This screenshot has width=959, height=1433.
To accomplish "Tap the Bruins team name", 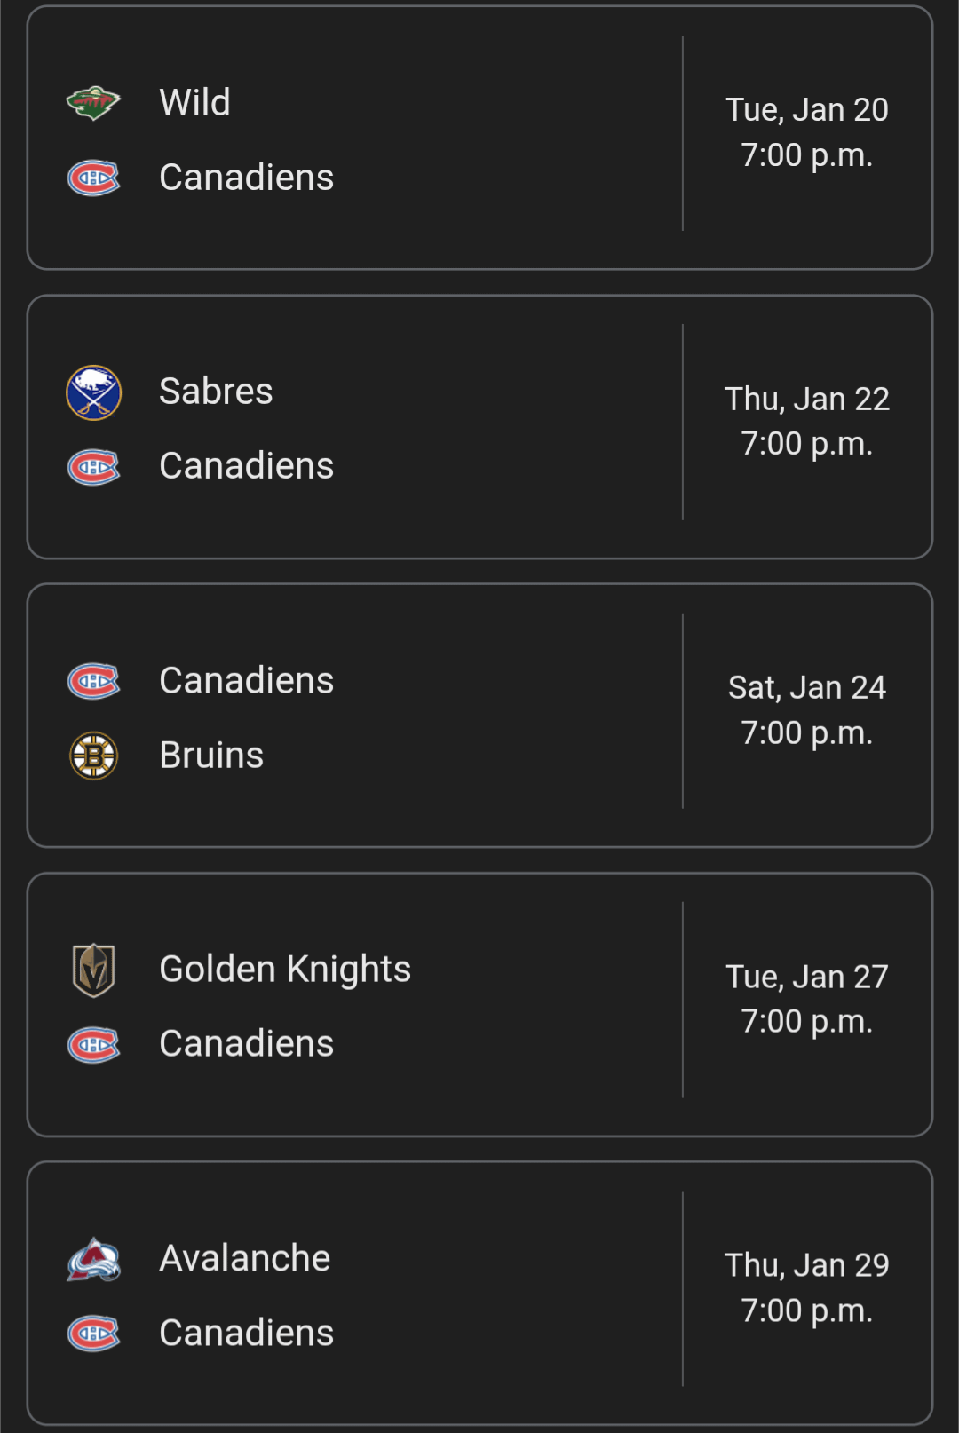I will (211, 756).
